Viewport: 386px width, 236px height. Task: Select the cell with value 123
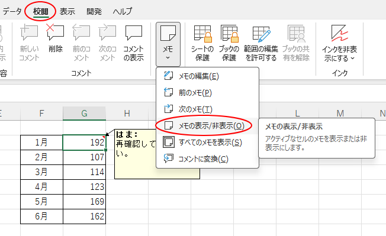point(85,187)
